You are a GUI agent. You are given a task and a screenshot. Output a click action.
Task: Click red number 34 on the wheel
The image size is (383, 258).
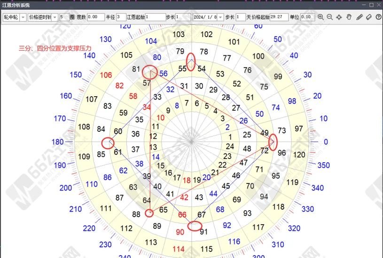[147, 107]
